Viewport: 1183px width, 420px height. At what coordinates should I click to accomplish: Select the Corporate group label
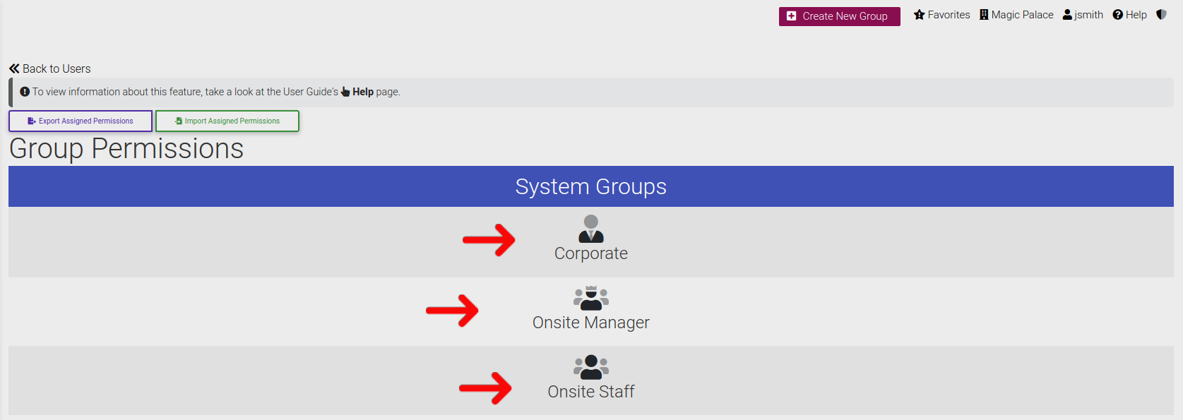coord(591,253)
